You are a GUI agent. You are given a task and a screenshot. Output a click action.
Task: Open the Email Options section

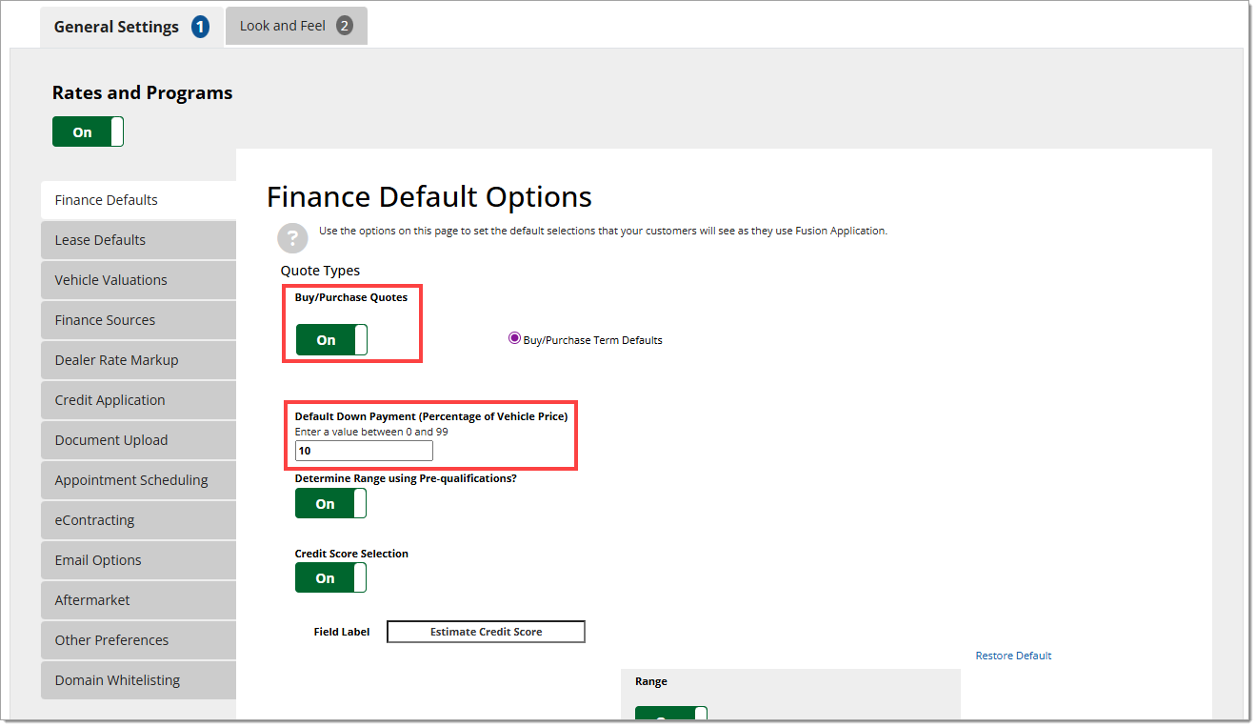tap(138, 560)
